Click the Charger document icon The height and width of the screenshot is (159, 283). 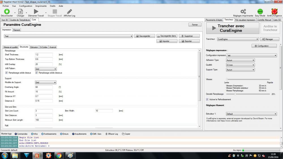pos(21,12)
